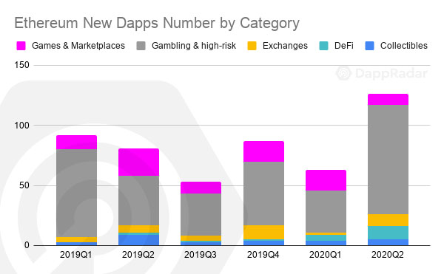Click the 2019Q3 x-axis label

point(201,255)
